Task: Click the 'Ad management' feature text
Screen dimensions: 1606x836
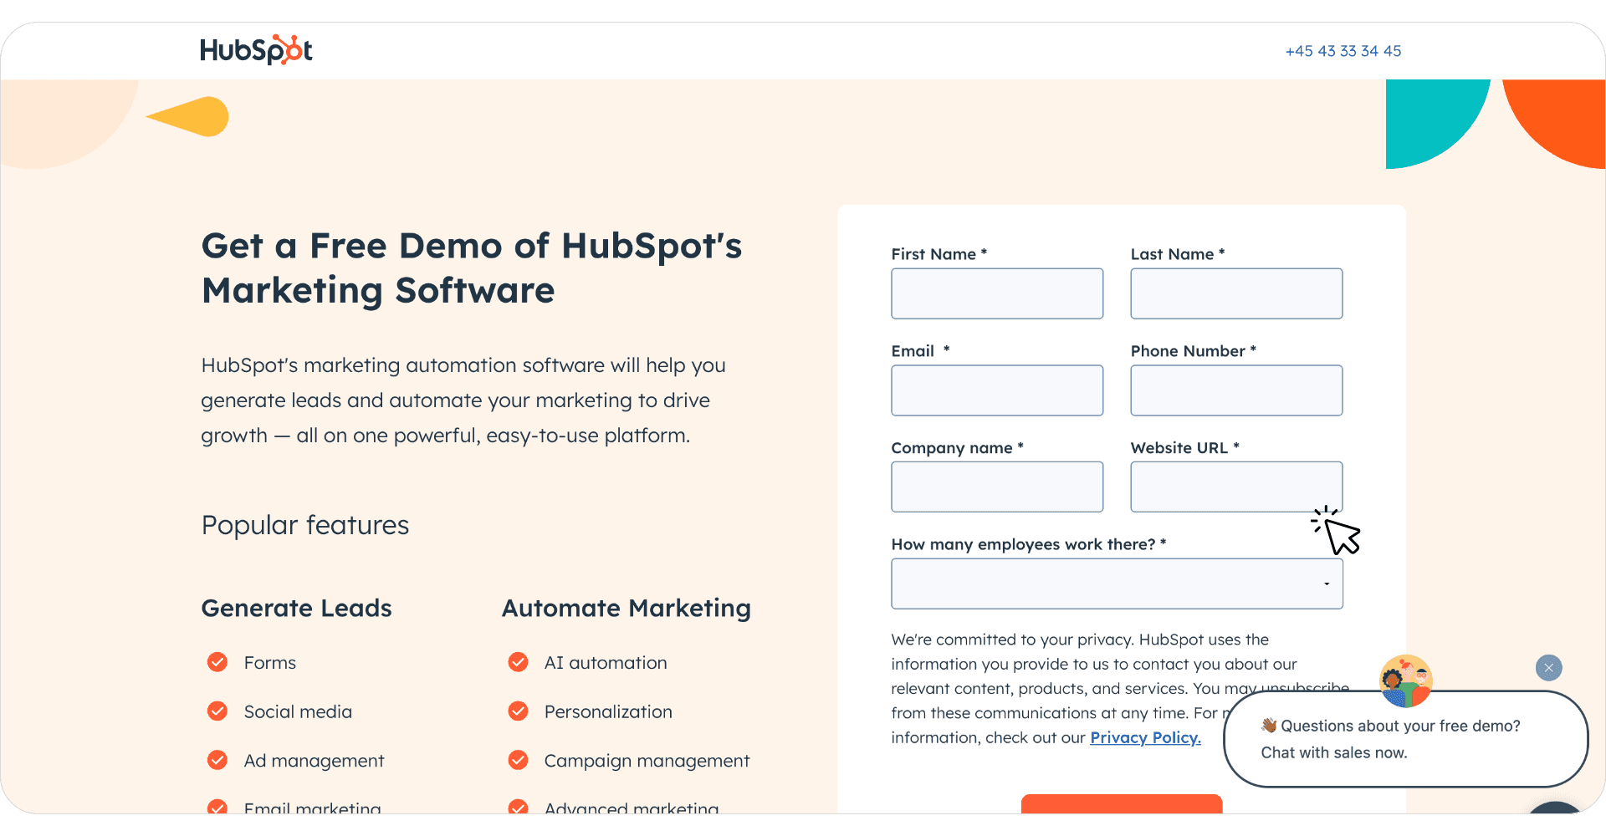Action: tap(314, 761)
